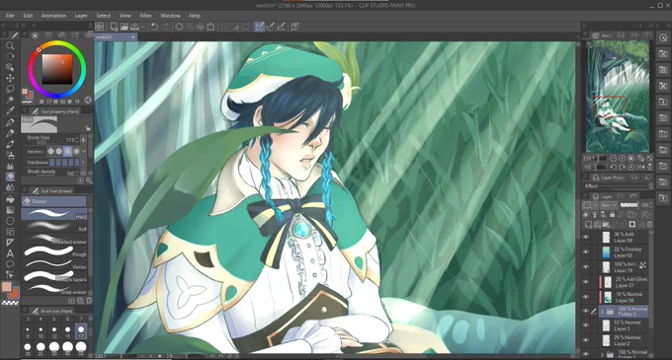Open the Animation menu
Image resolution: width=672 pixels, height=360 pixels.
pos(53,16)
